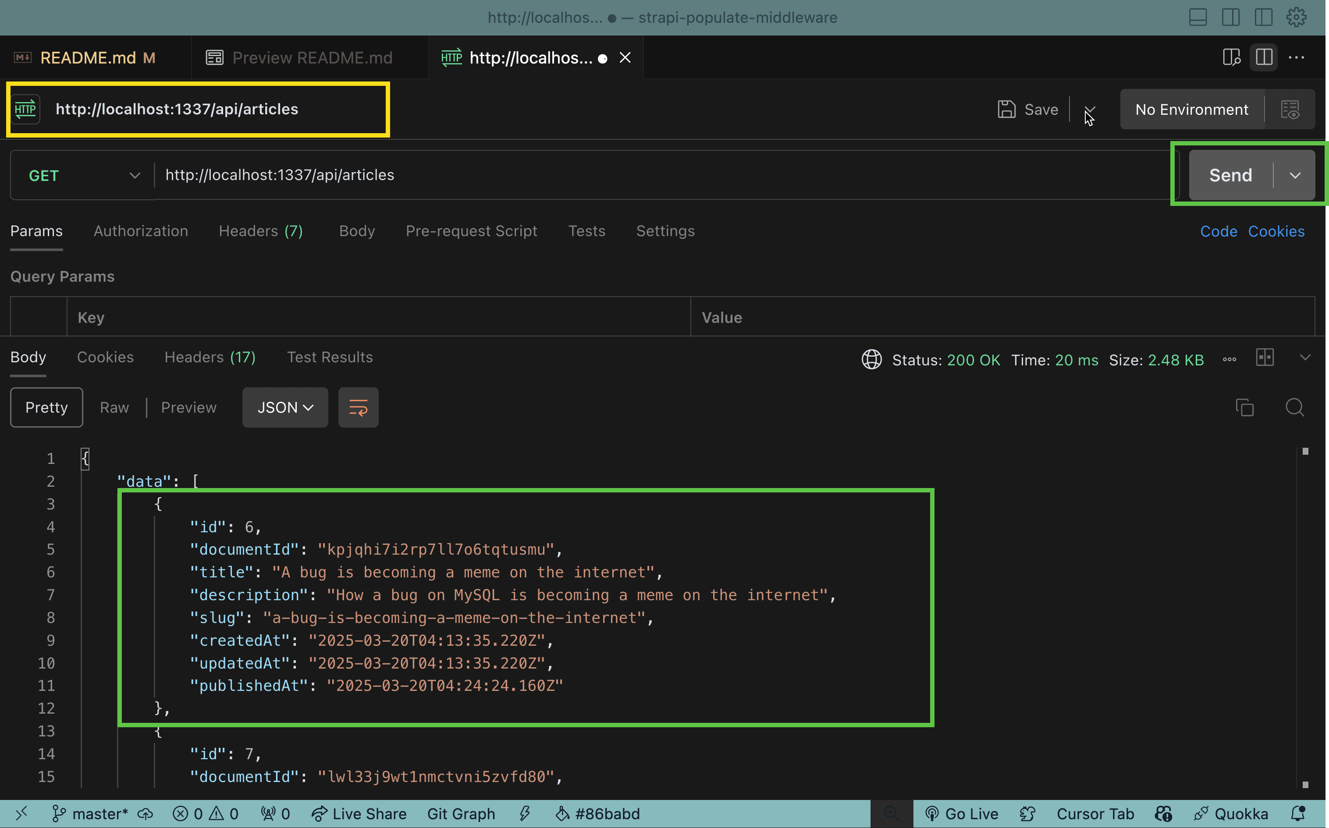Viewport: 1329px width, 828px height.
Task: Click Go Live in status bar
Action: [x=961, y=814]
